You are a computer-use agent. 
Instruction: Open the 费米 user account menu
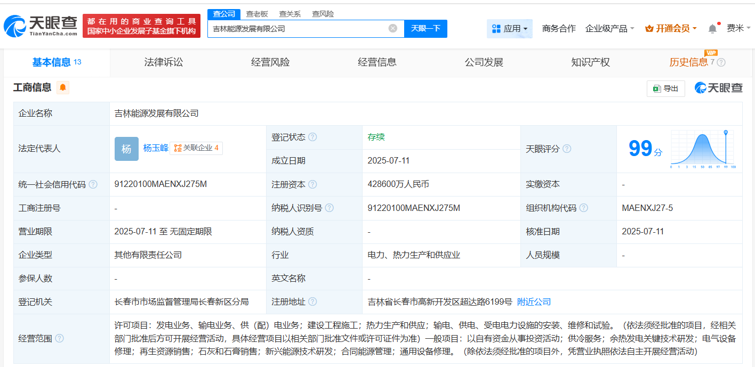point(738,29)
